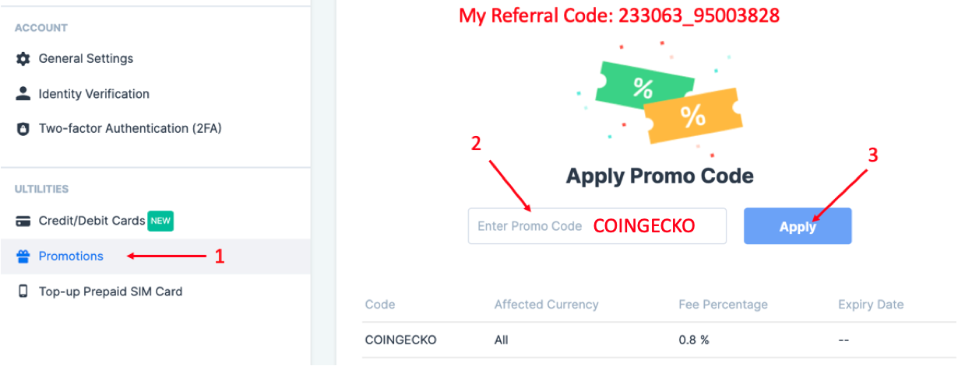Open Two-factor Authentication (2FA) settings
The width and height of the screenshot is (958, 366).
click(x=130, y=129)
